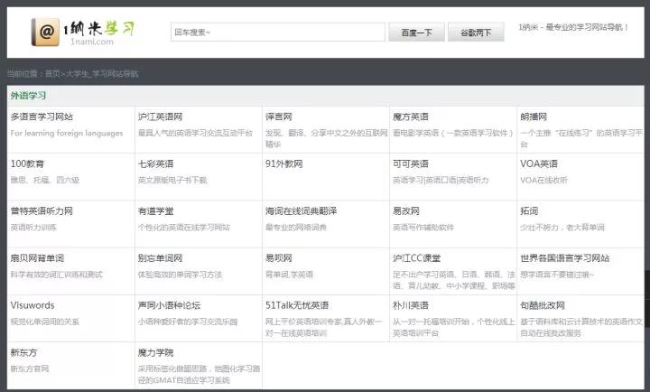Click the 新东方官网 description text

point(30,369)
